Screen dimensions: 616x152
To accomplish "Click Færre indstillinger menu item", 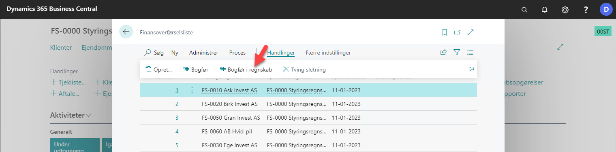I will [x=328, y=53].
